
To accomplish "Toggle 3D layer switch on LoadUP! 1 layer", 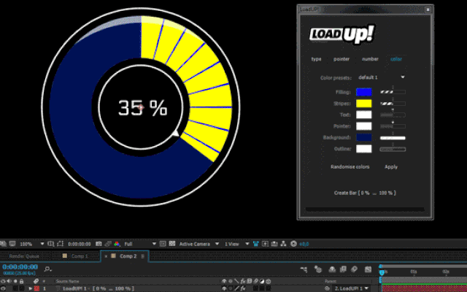I will (x=269, y=288).
